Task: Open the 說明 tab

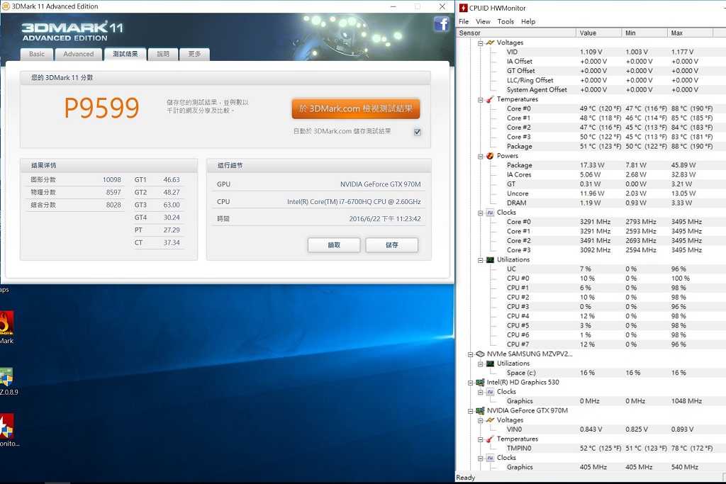Action: tap(163, 54)
